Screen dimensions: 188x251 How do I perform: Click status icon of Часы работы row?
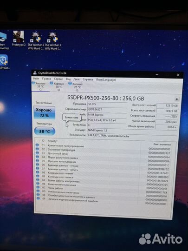pyautogui.click(x=38, y=187)
